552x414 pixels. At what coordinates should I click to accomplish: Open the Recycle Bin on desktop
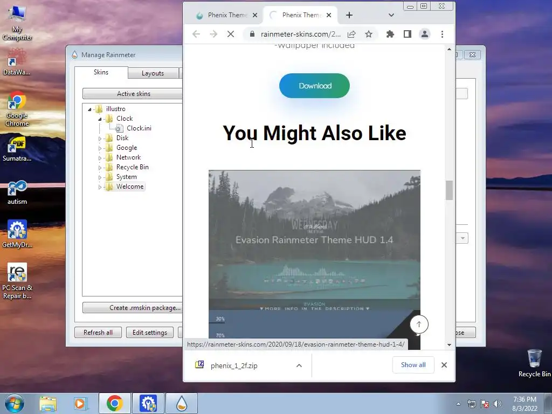pyautogui.click(x=534, y=363)
